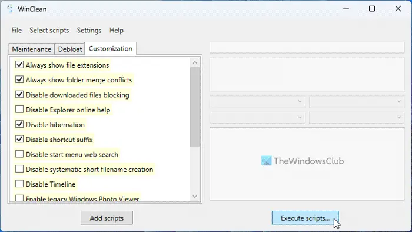
Task: Expand the upper-right dropdown in details pane
Action: pos(357,102)
